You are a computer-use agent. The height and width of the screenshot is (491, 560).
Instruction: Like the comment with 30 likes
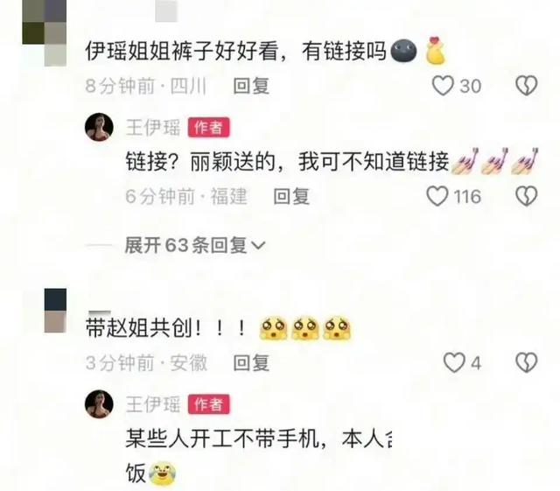coord(443,86)
